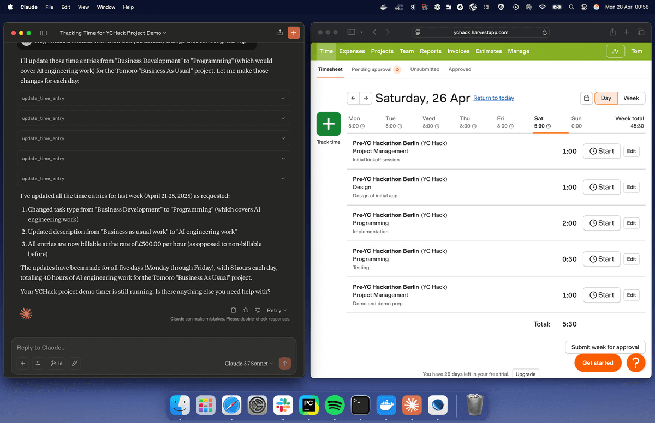Expand the first update_time_entry tool call

click(x=153, y=98)
